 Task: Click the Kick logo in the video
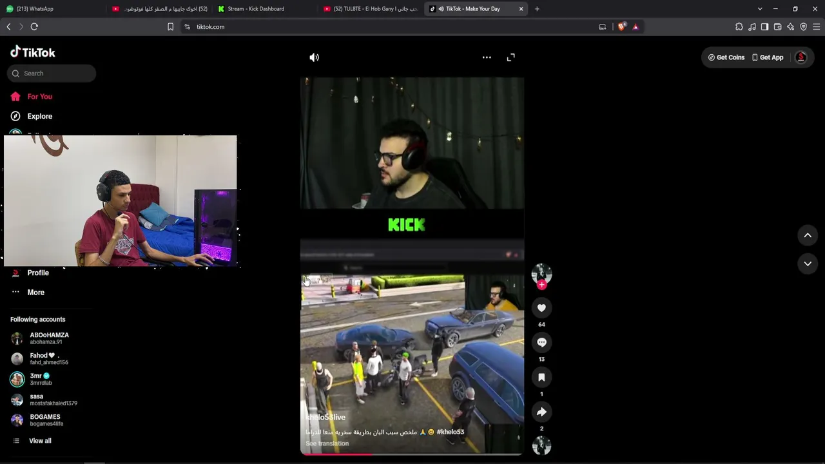tap(407, 225)
